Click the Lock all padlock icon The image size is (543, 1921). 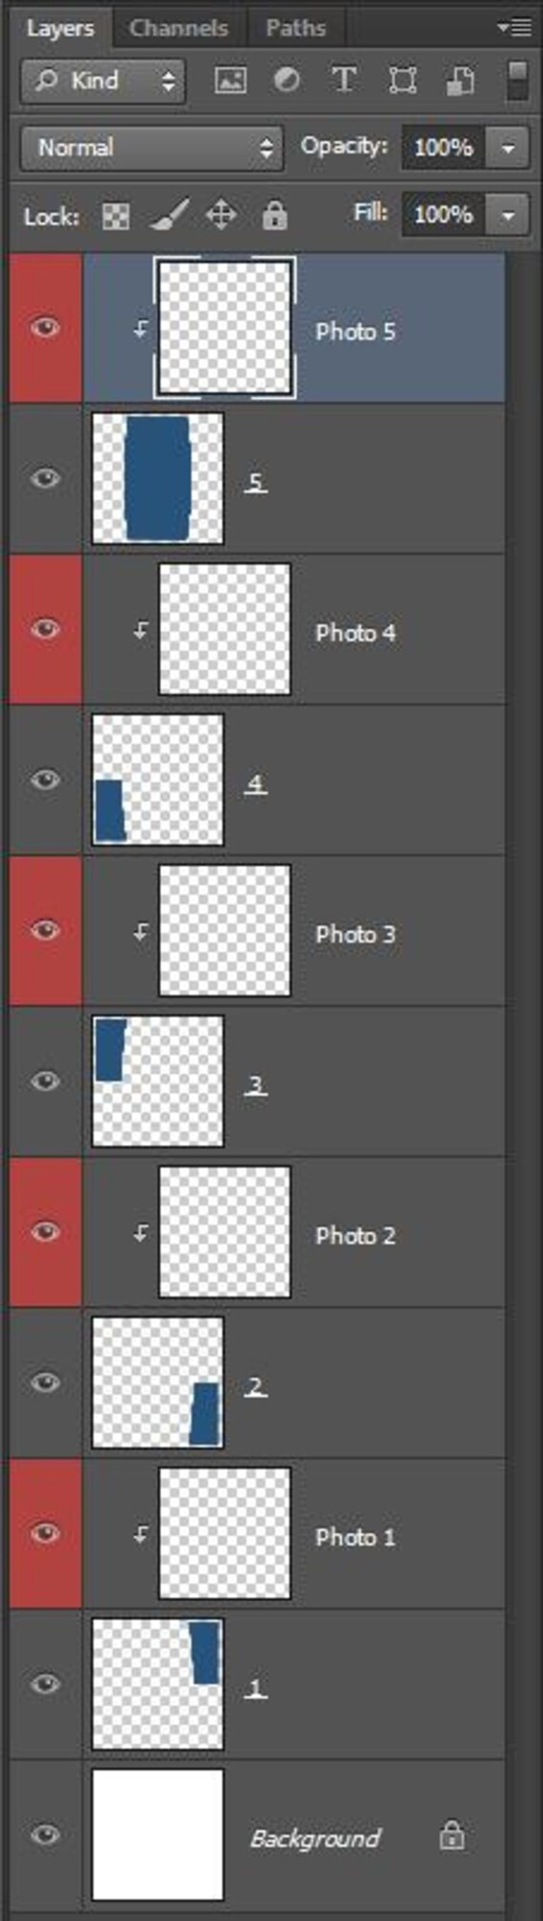(x=274, y=215)
